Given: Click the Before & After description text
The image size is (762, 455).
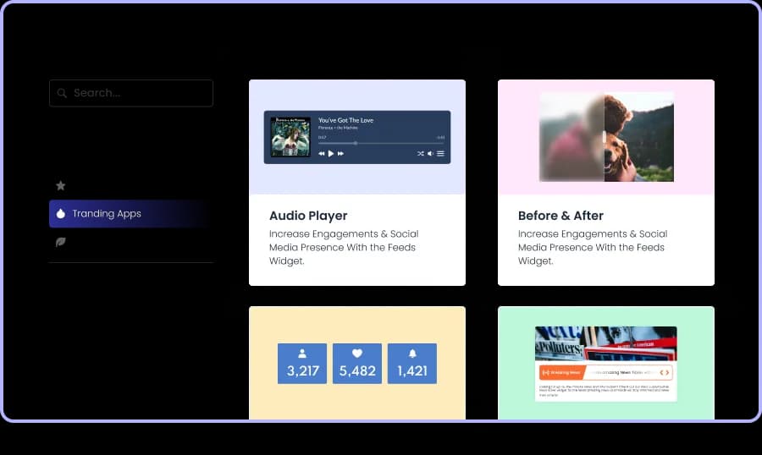Looking at the screenshot, I should click(x=593, y=247).
